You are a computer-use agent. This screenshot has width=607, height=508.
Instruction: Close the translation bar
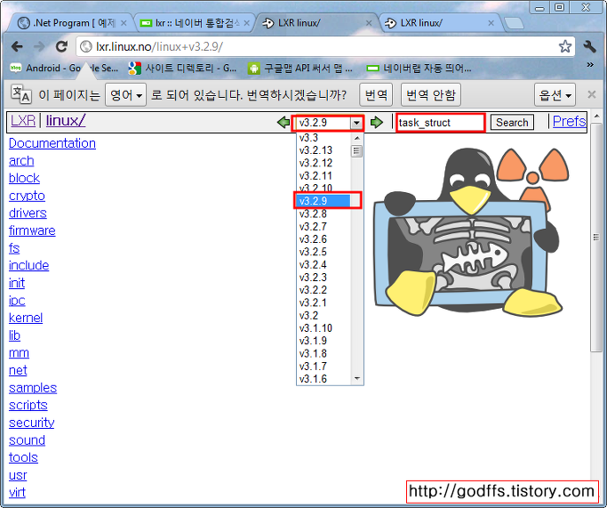tap(592, 94)
